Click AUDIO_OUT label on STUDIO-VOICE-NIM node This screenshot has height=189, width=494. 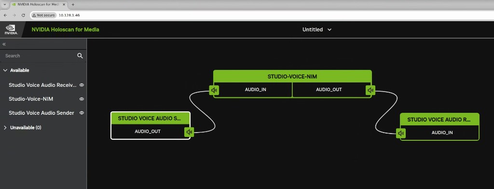point(329,90)
